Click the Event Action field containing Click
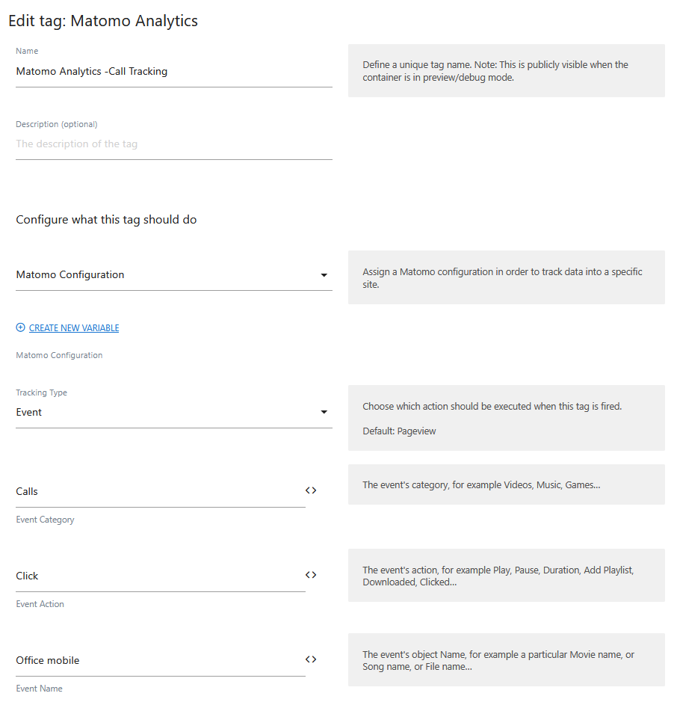This screenshot has height=705, width=674. tap(160, 576)
